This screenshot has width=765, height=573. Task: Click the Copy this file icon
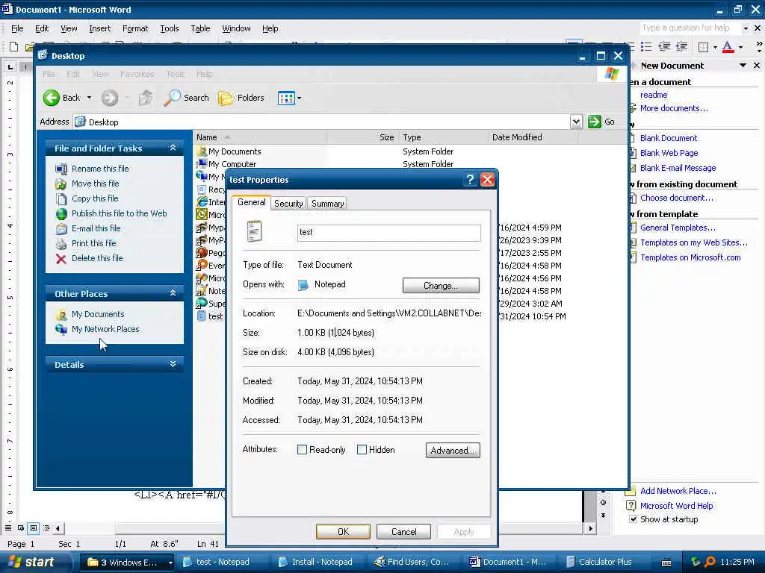point(61,198)
